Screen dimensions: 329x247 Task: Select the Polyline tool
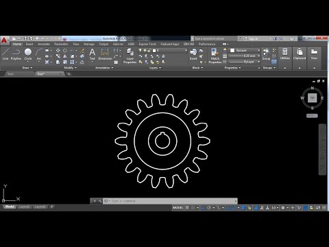click(x=16, y=54)
